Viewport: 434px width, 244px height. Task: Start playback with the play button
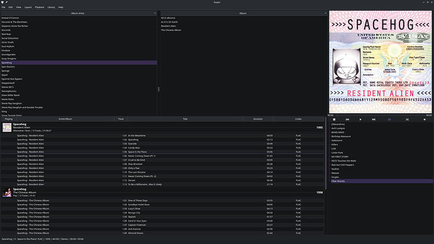coord(360,119)
